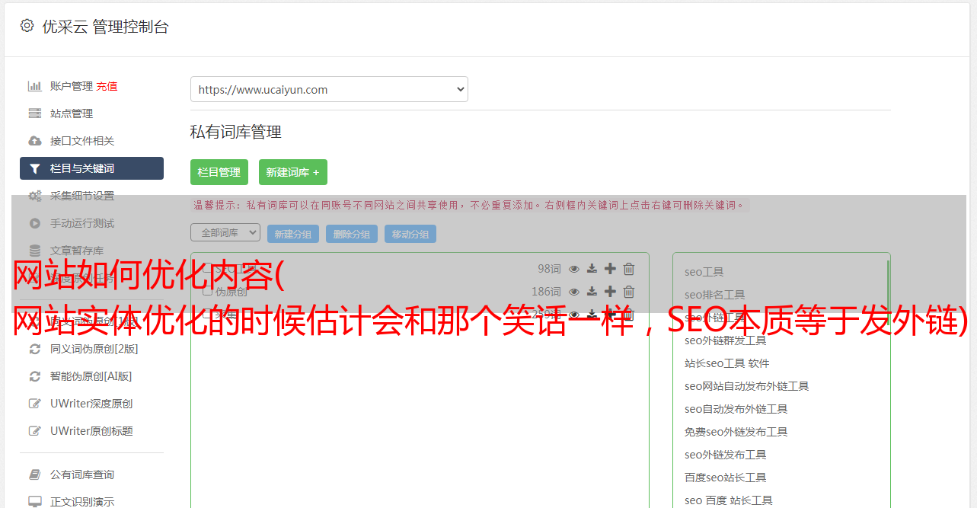Image resolution: width=977 pixels, height=508 pixels.
Task: Add keywords to the 伪原创 186词 library
Action: tap(610, 292)
